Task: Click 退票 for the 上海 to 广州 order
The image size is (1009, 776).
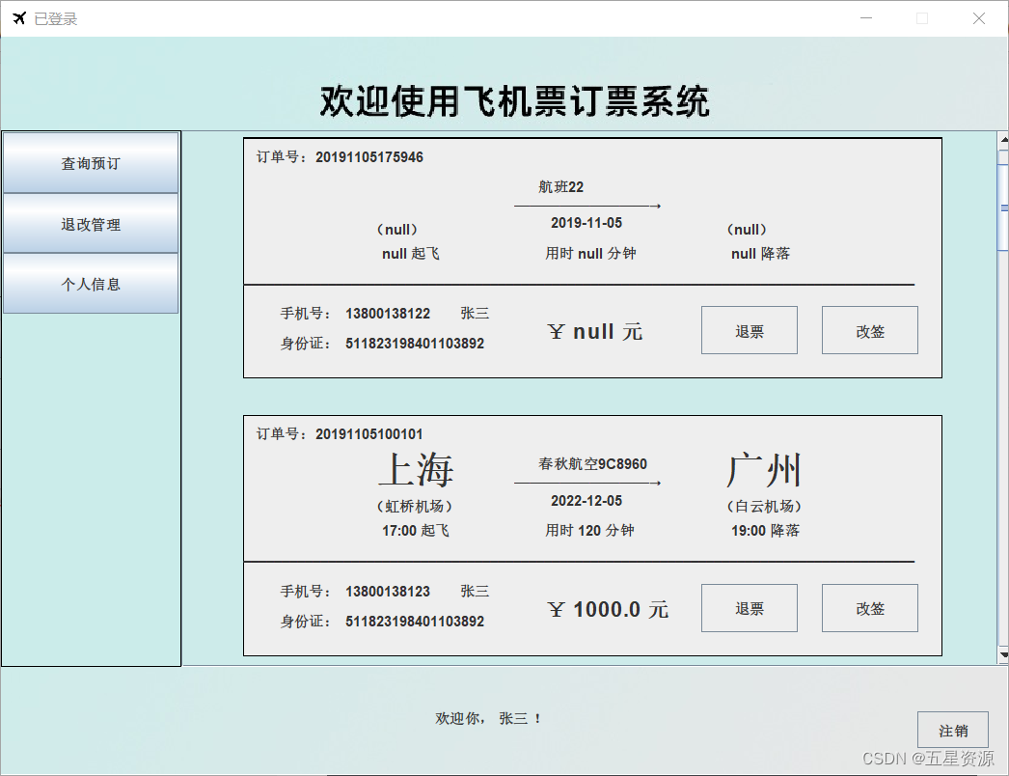Action: pyautogui.click(x=749, y=608)
